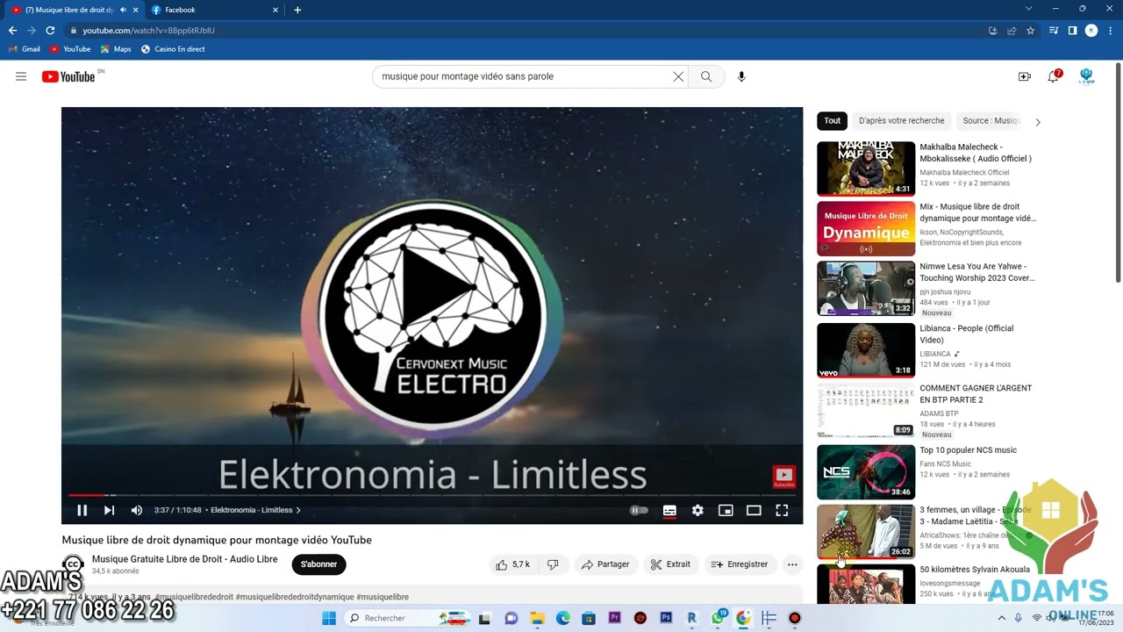Switch to miniplayer mode
Image resolution: width=1123 pixels, height=632 pixels.
click(x=726, y=510)
